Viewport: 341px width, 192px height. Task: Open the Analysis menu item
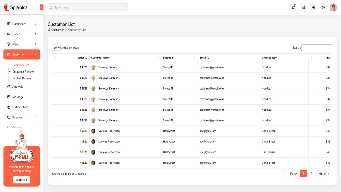(x=18, y=87)
